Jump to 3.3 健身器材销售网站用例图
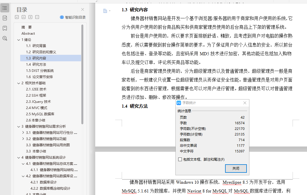The height and width of the screenshot is (195, 307). [x=48, y=145]
